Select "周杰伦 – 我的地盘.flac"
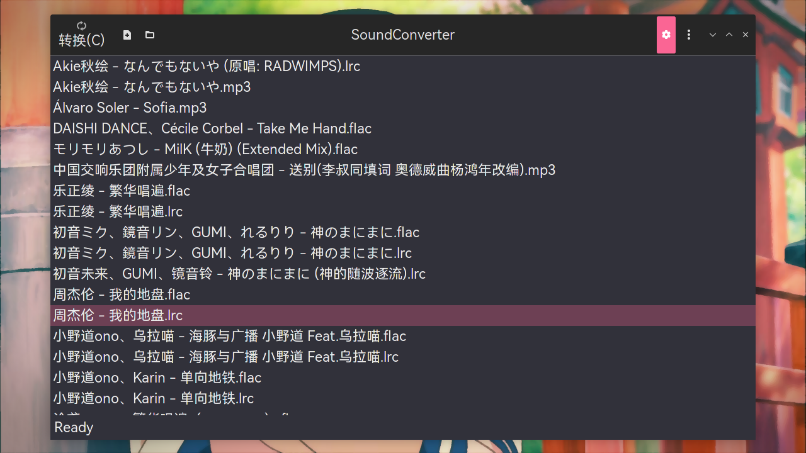The width and height of the screenshot is (806, 453). tap(122, 294)
